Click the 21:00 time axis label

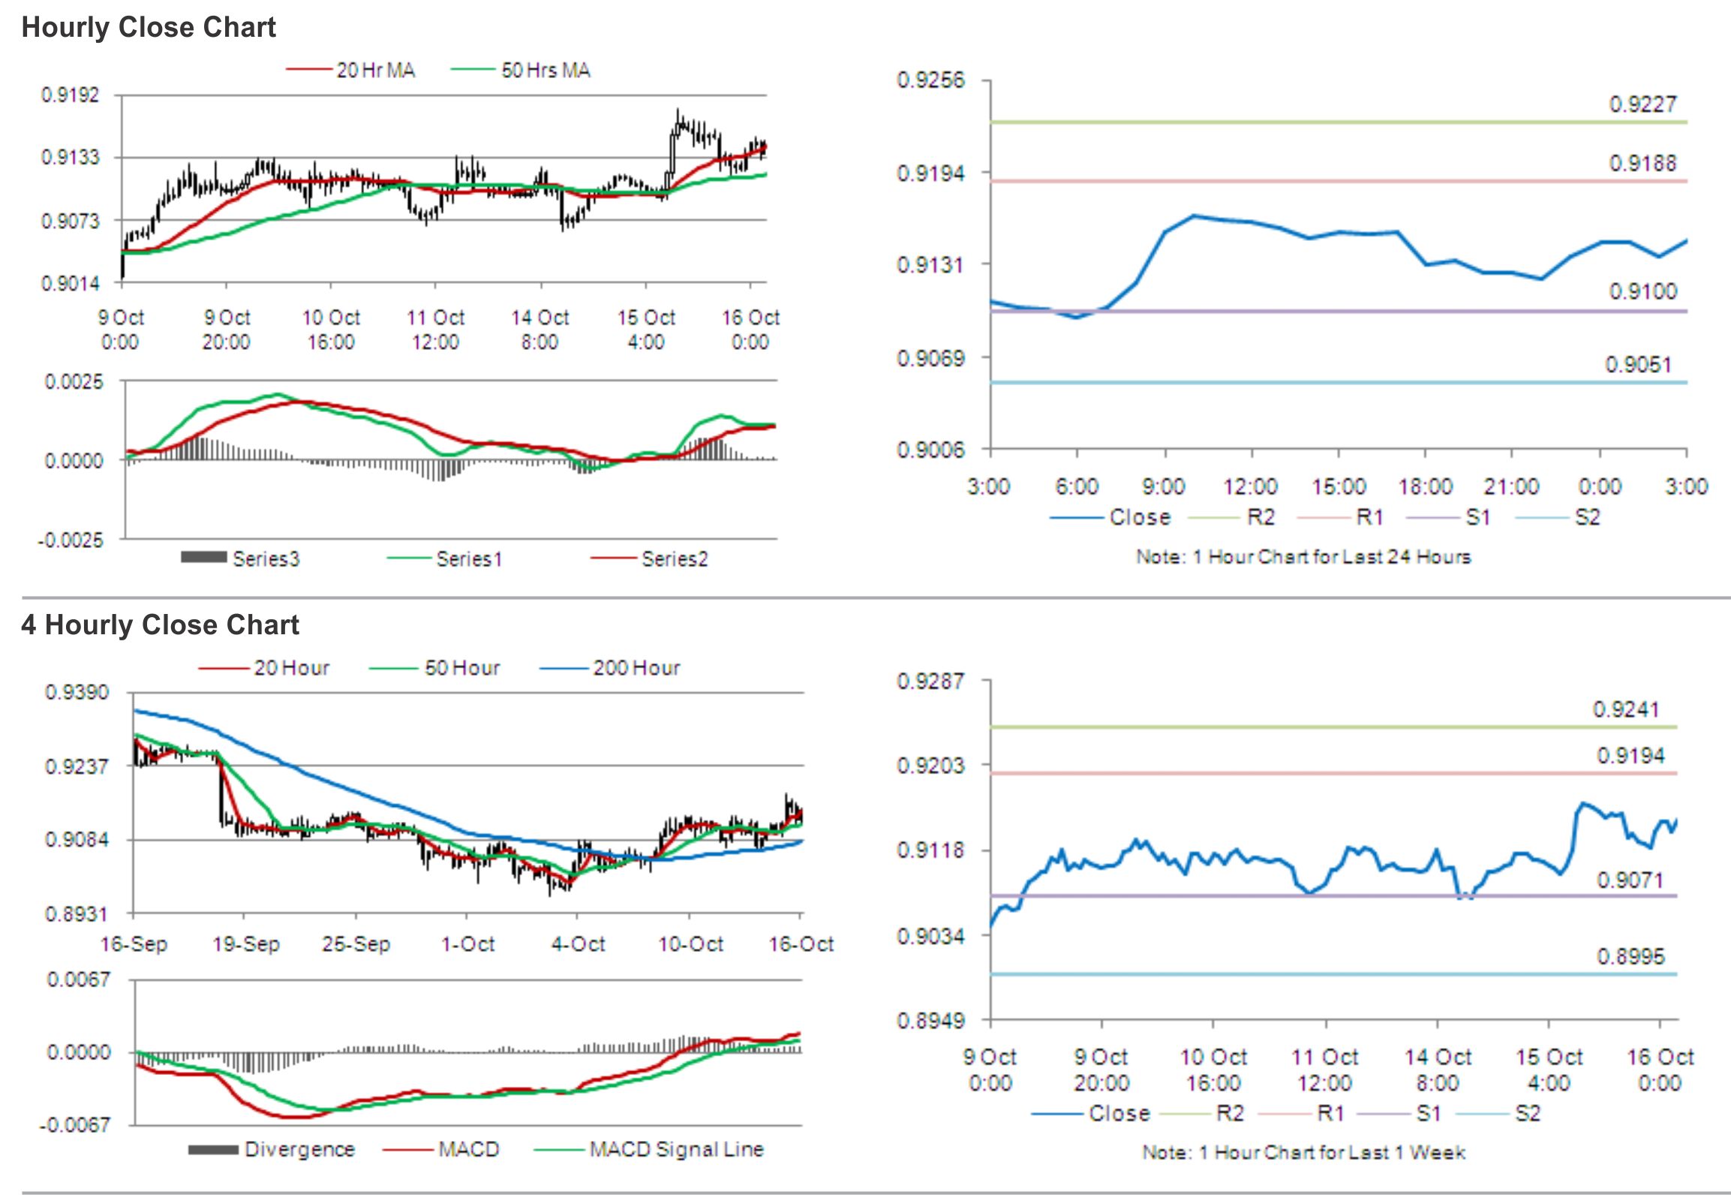(1511, 486)
